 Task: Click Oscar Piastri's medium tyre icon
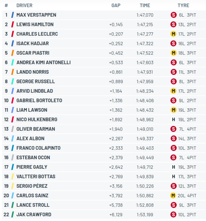pos(174,53)
